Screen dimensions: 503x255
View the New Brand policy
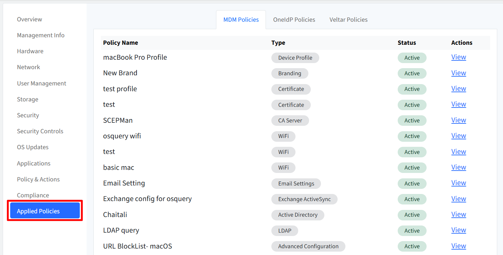pos(459,73)
